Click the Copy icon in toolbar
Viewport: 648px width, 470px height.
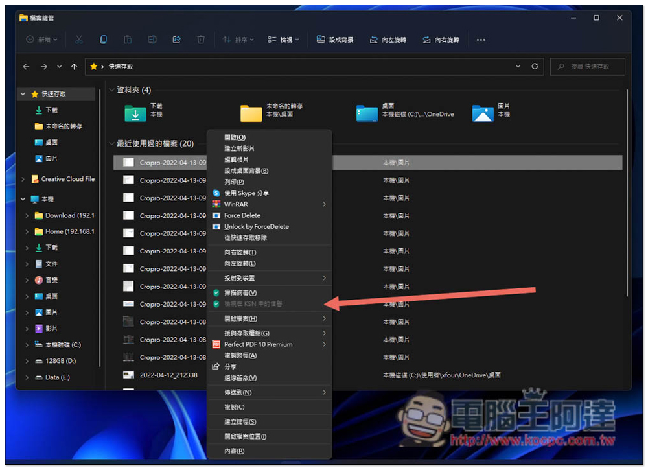(103, 40)
